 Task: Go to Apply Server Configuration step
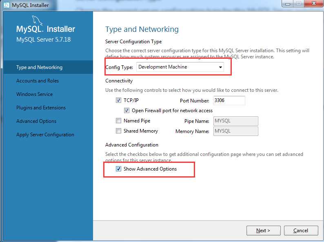[45, 135]
